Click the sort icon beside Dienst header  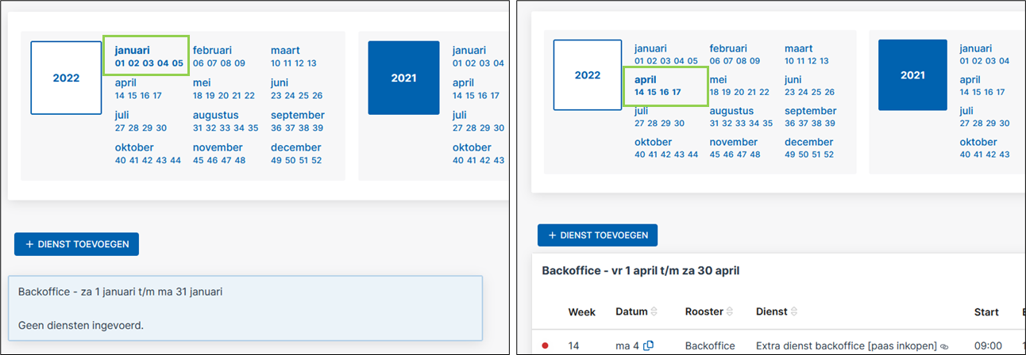[794, 312]
